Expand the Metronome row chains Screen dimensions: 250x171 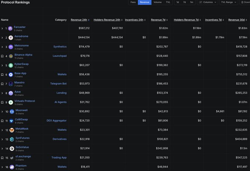(x=2, y=47)
